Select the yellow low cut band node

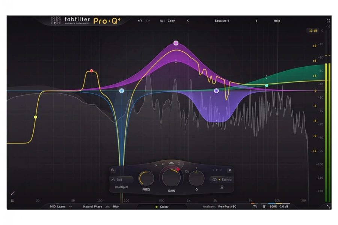point(36,117)
